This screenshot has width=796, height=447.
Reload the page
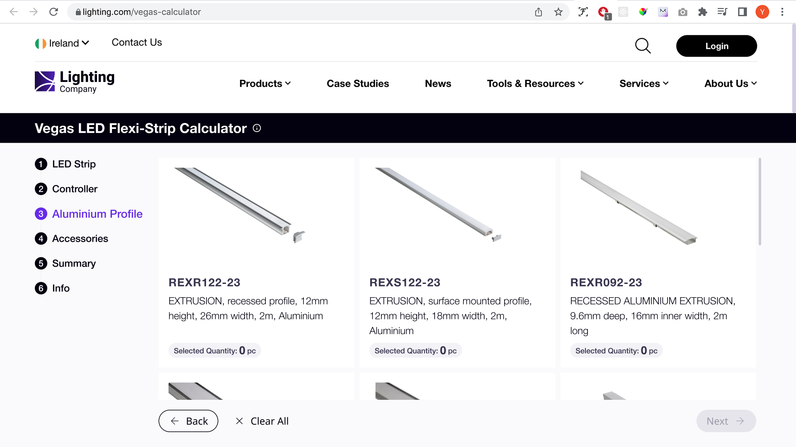coord(53,12)
